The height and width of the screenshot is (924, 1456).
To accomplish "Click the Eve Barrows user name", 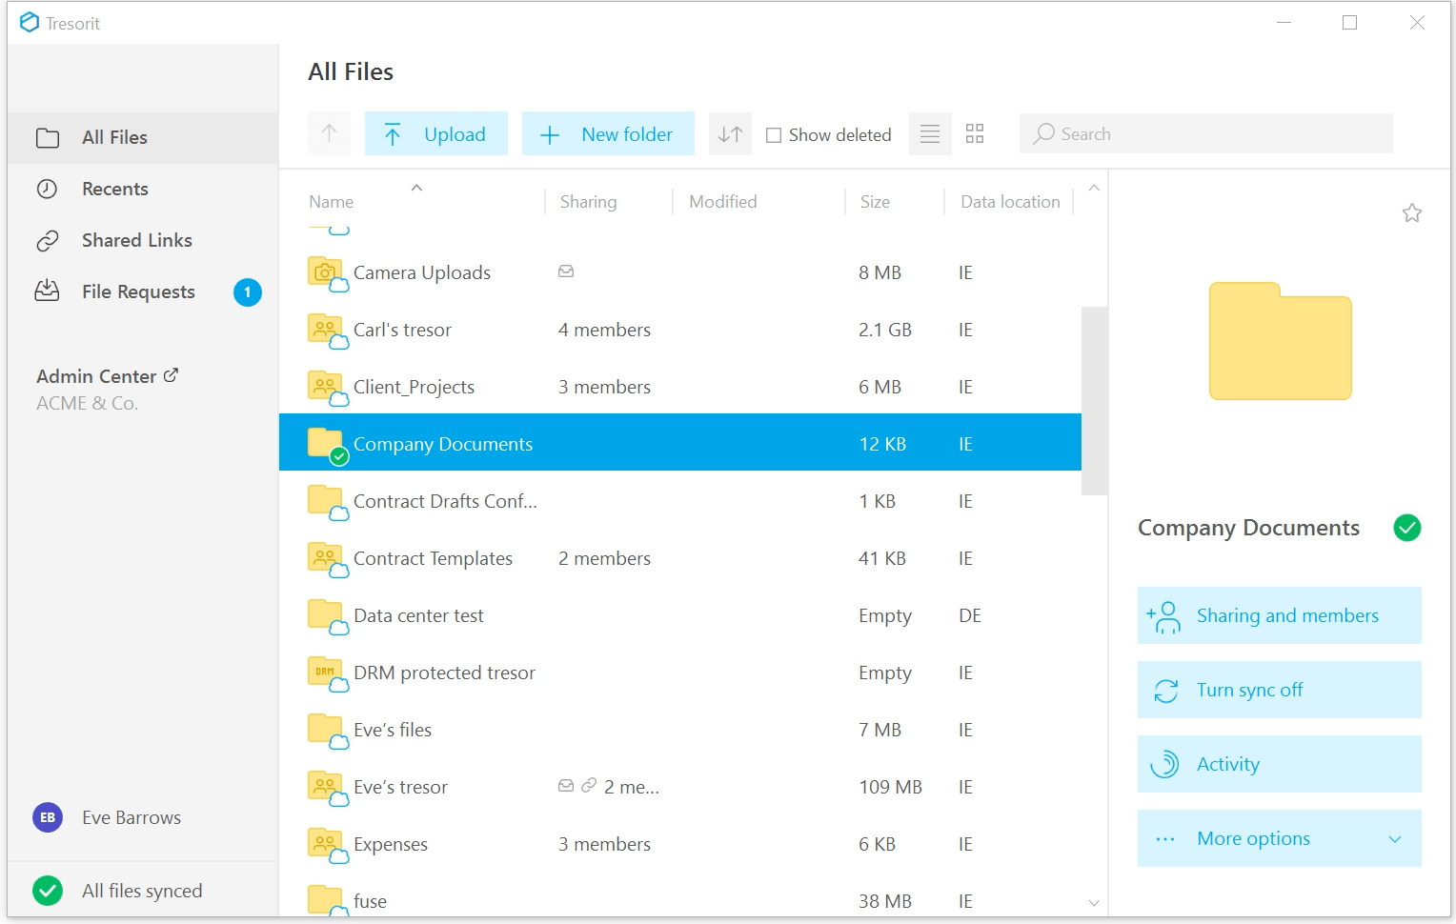I will [x=131, y=817].
